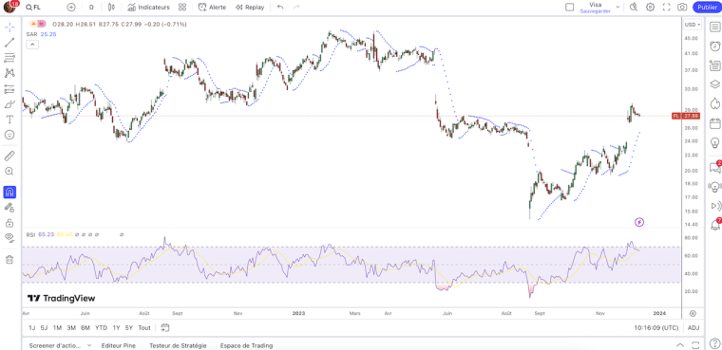The height and width of the screenshot is (350, 722).
Task: Open the layout selection square icon
Action: 570,7
